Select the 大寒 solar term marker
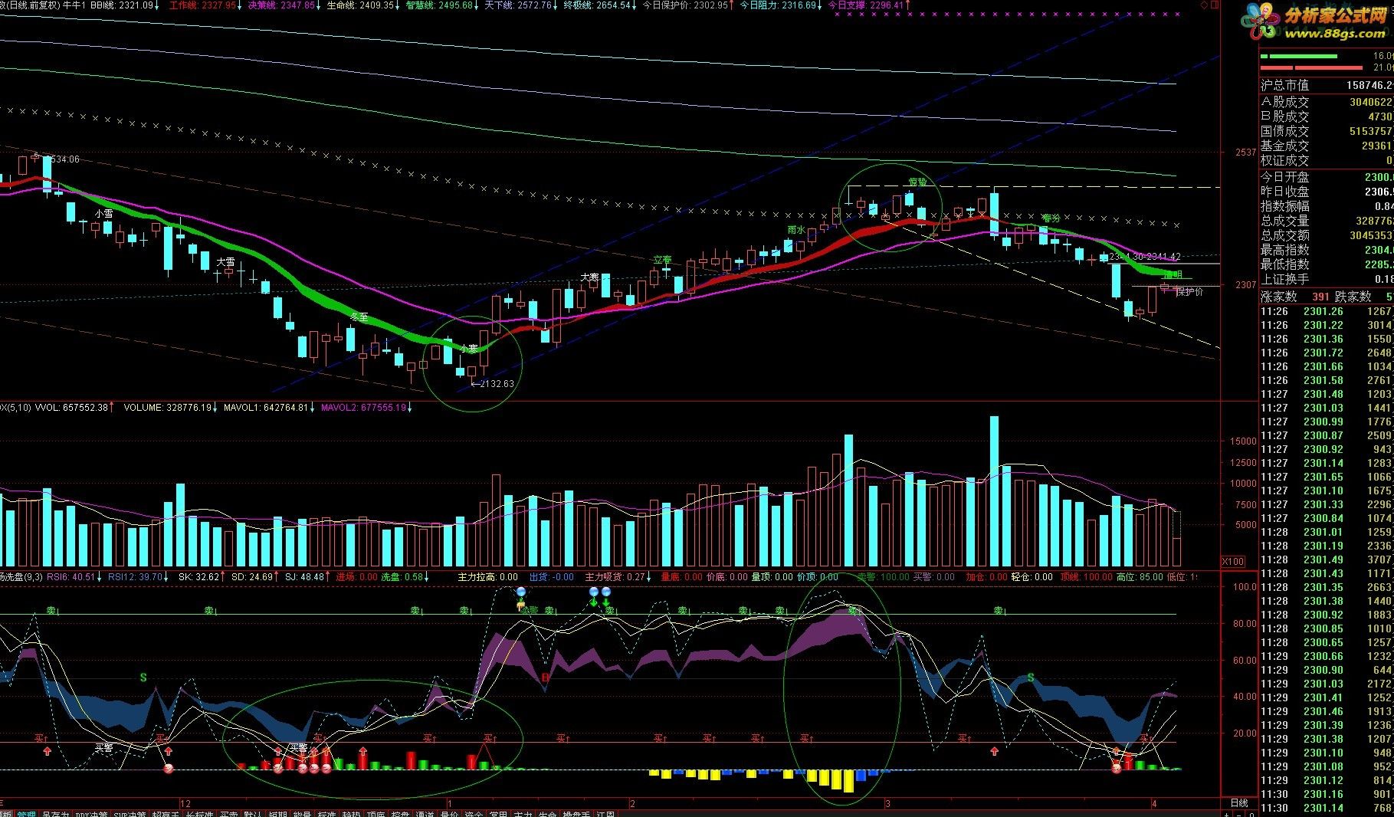Screen dimensions: 1394x817 pos(589,277)
